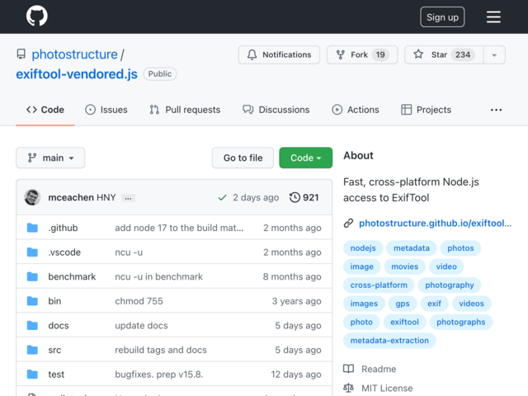This screenshot has width=528, height=396.
Task: Switch to the Issues tab
Action: (x=106, y=110)
